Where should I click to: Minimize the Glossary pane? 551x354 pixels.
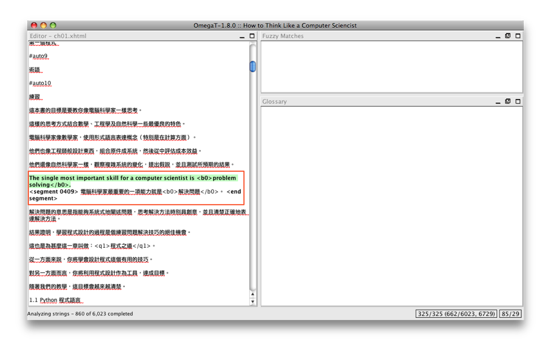tap(498, 102)
